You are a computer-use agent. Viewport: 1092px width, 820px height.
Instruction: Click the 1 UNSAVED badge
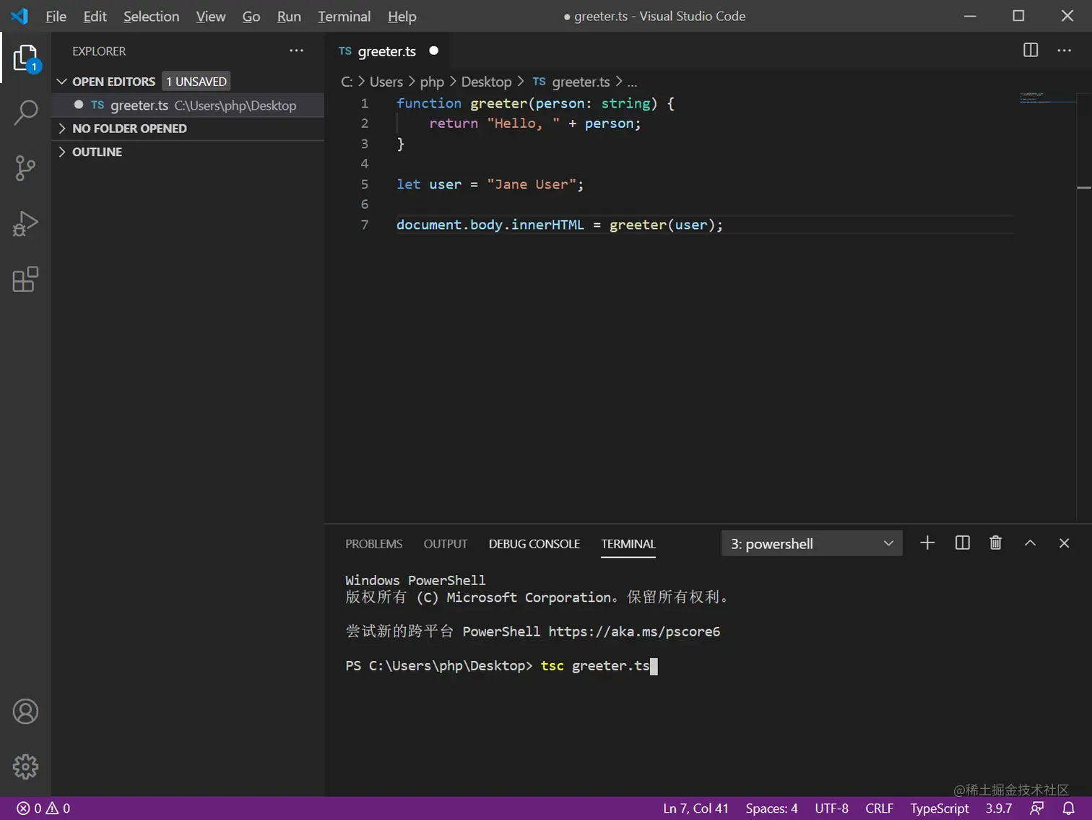click(196, 82)
